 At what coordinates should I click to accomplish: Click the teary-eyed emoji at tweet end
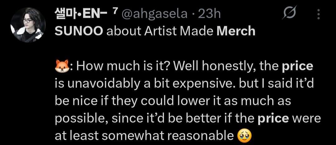click(x=244, y=135)
